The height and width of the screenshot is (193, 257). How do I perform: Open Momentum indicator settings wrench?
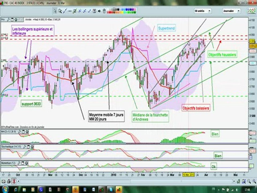click(19, 163)
